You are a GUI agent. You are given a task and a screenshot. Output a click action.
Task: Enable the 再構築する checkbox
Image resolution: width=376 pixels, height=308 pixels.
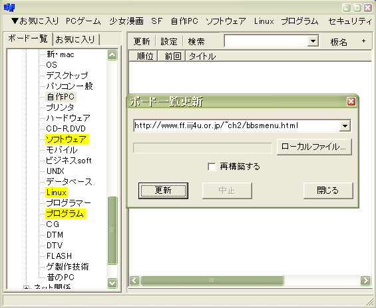(x=212, y=167)
